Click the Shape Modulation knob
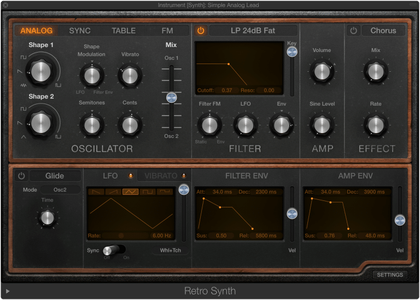The image size is (420, 300). [92, 76]
